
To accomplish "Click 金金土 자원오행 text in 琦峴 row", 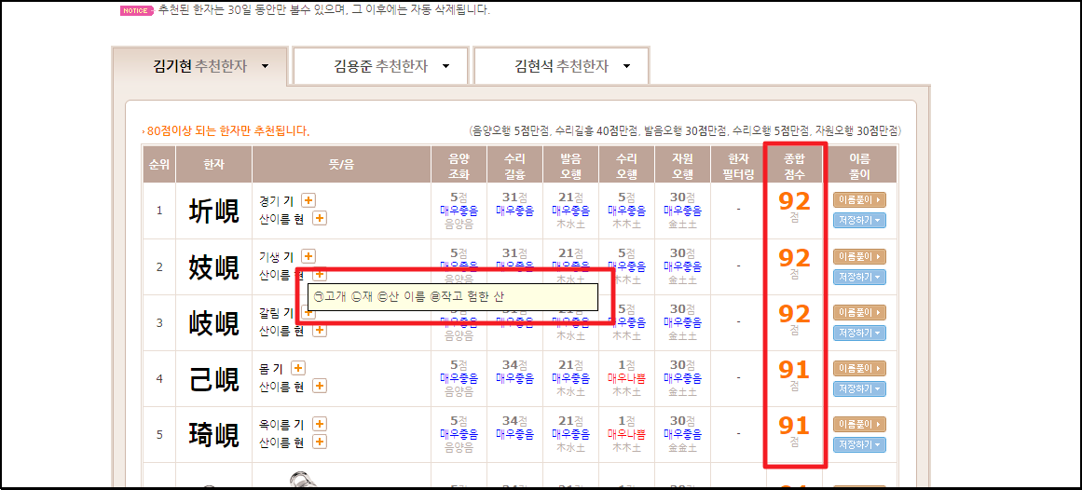I will (682, 446).
